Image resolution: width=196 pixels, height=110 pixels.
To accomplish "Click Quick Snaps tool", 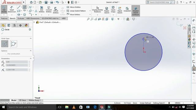I will 113,9.
